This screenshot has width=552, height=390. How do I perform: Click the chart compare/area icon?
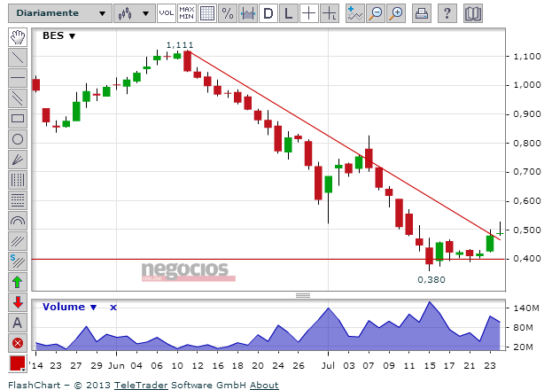pyautogui.click(x=248, y=13)
